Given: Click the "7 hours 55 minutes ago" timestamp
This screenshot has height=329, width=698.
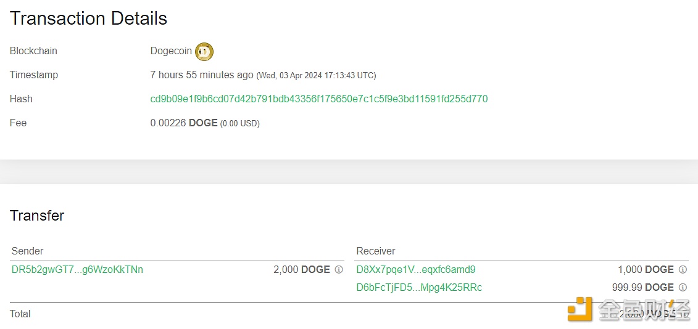Looking at the screenshot, I should [202, 75].
